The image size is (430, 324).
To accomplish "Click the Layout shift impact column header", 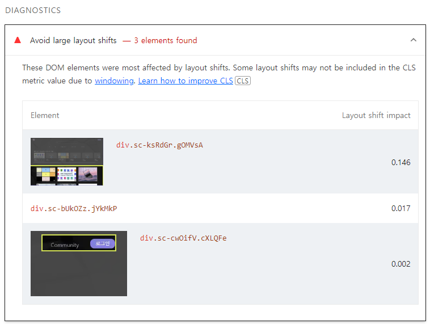I will 376,115.
